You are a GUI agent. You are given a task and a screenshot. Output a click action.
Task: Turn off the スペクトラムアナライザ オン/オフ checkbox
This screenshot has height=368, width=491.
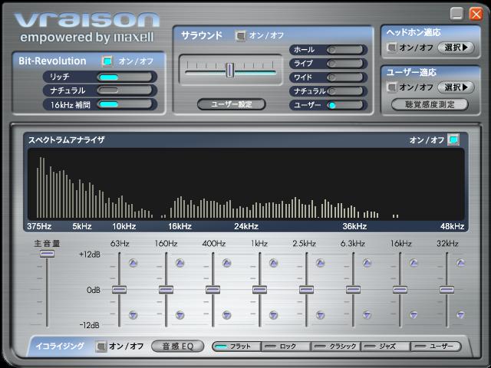453,140
